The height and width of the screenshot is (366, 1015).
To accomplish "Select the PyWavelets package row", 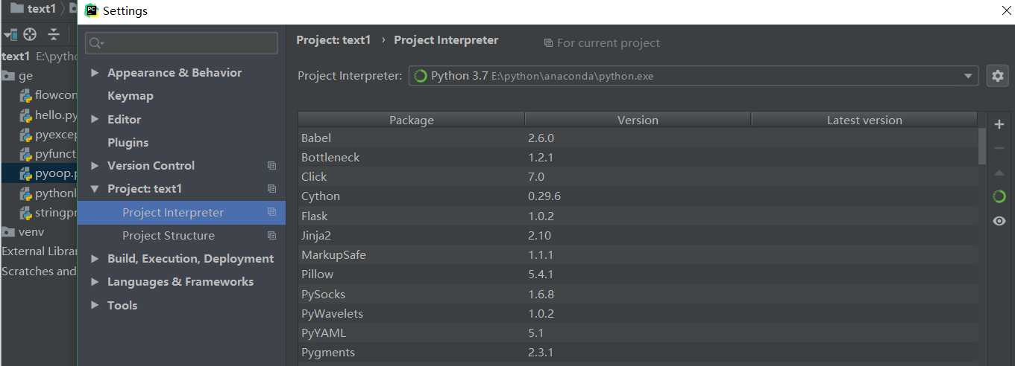I will 638,314.
